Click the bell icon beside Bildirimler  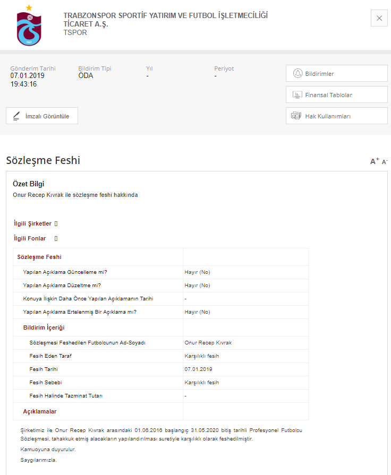pos(297,74)
